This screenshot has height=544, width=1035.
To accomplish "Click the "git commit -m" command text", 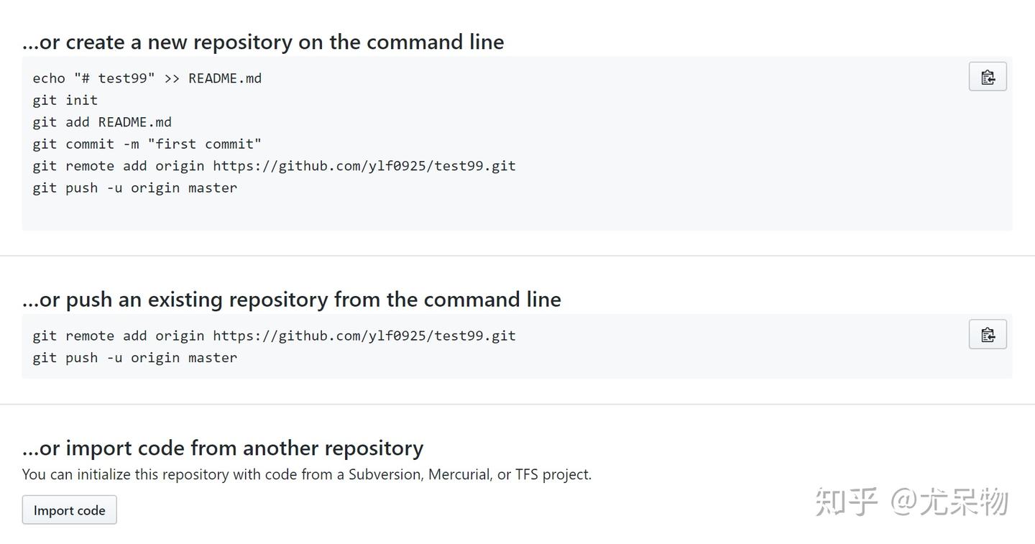I will pos(86,144).
